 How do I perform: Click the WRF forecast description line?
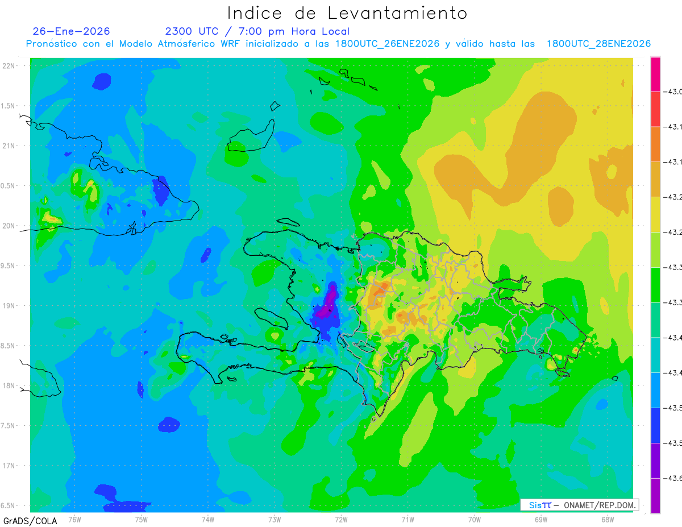pos(338,44)
